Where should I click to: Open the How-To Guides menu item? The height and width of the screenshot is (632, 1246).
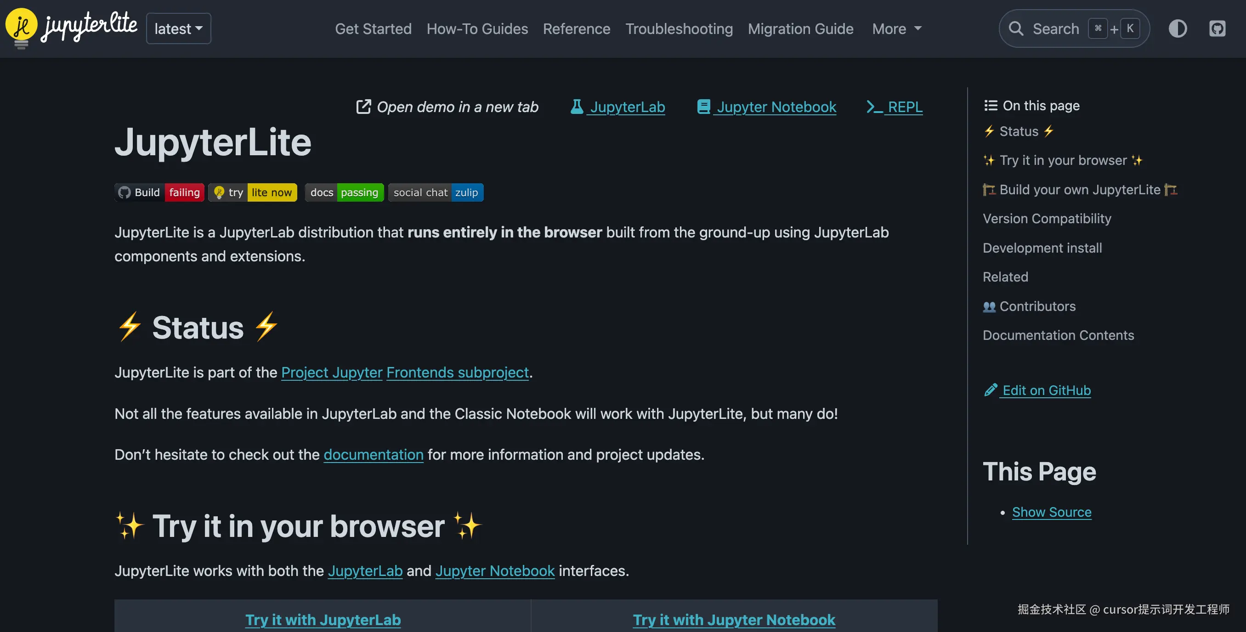pos(477,28)
